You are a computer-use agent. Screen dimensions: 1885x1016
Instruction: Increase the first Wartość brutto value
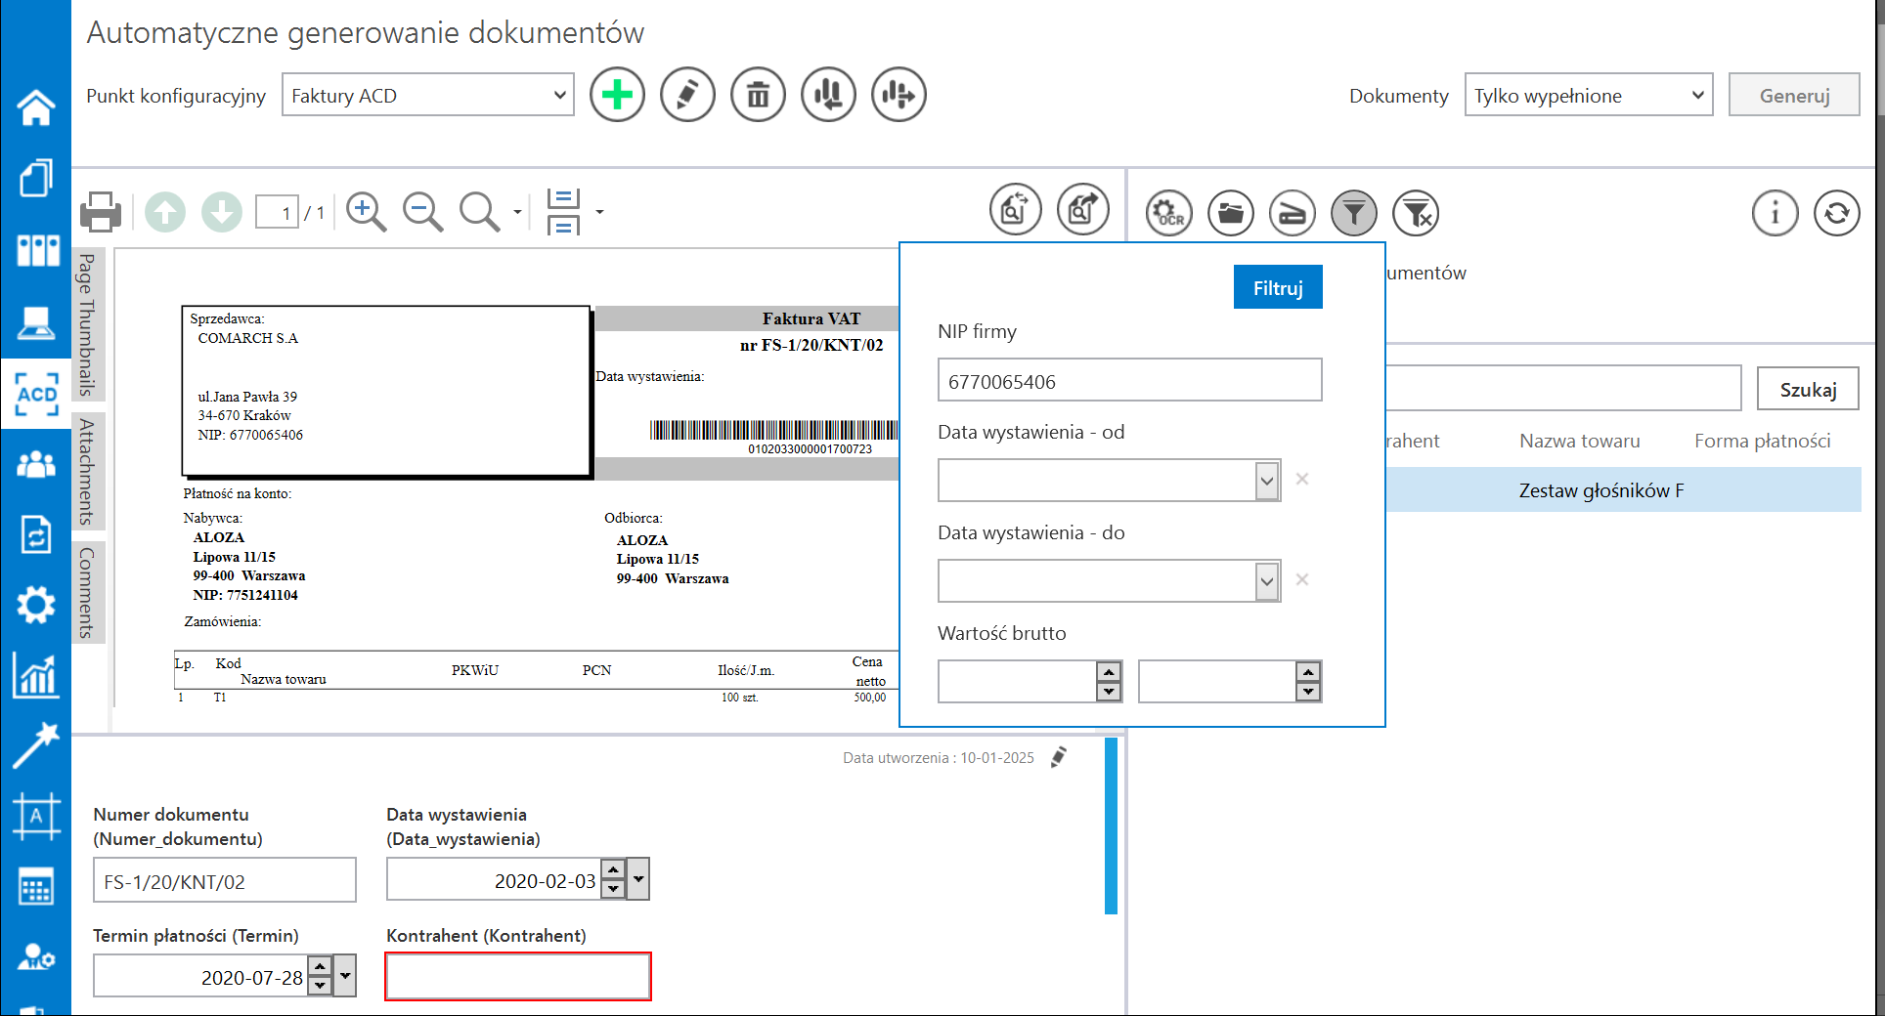(x=1109, y=672)
